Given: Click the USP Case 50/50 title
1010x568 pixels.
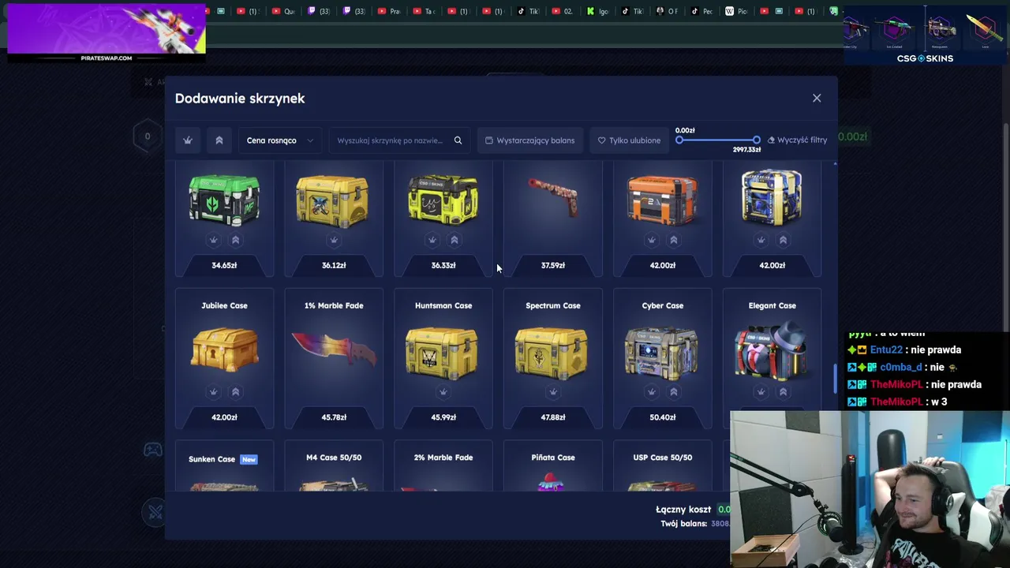Looking at the screenshot, I should click(663, 458).
